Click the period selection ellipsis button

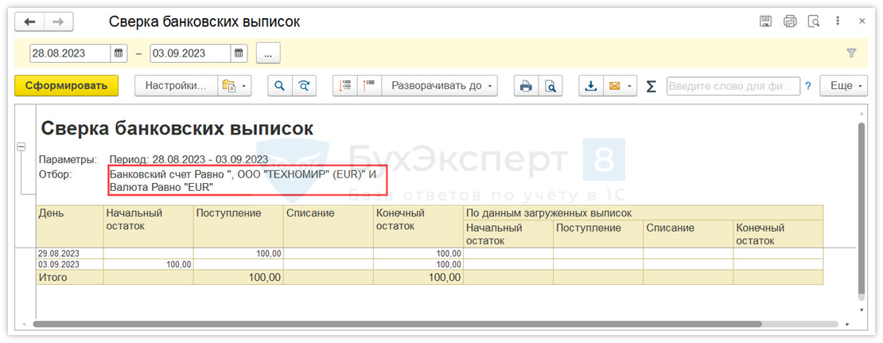[268, 53]
